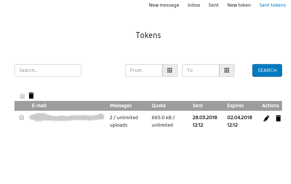
Task: Click the E-mail column header
Action: pos(39,106)
